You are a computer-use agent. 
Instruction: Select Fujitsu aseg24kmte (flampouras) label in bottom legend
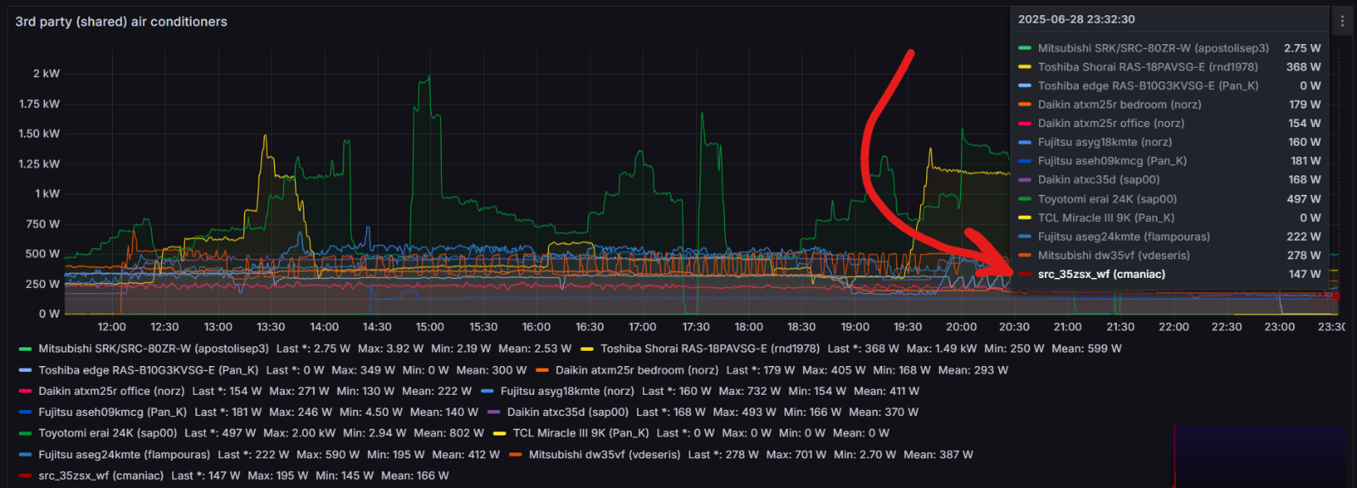124,455
